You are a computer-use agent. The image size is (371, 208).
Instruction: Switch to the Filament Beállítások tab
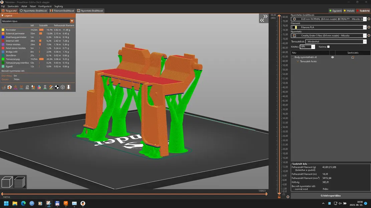pyautogui.click(x=62, y=11)
